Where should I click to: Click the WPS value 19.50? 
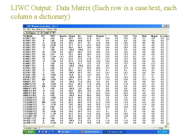pos(53,75)
